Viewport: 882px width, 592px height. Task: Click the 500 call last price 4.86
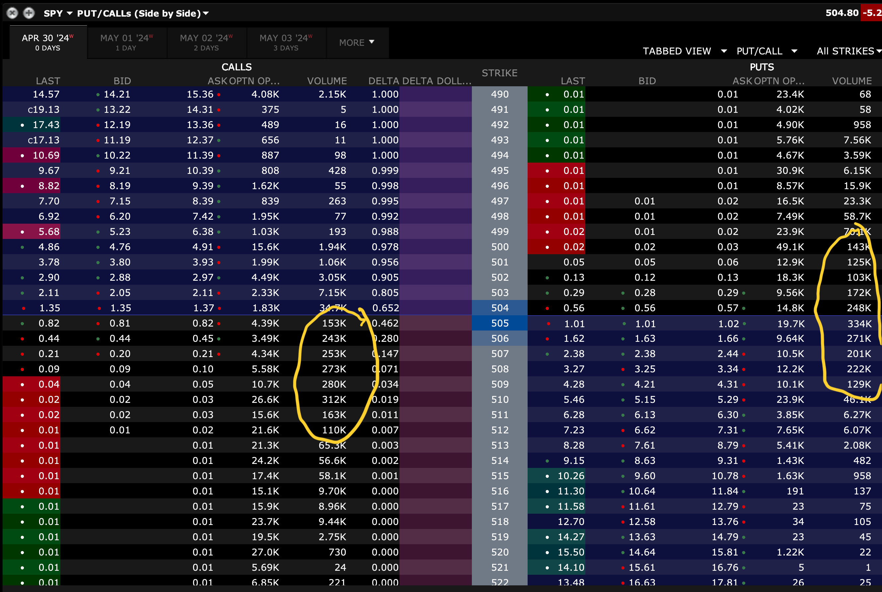point(49,247)
